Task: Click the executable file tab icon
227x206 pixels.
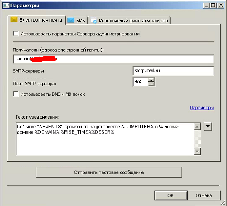Action: pyautogui.click(x=94, y=20)
